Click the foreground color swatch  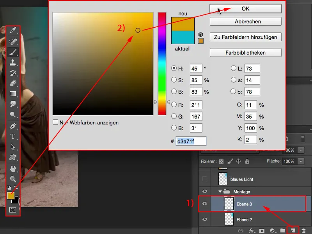[x=11, y=195]
